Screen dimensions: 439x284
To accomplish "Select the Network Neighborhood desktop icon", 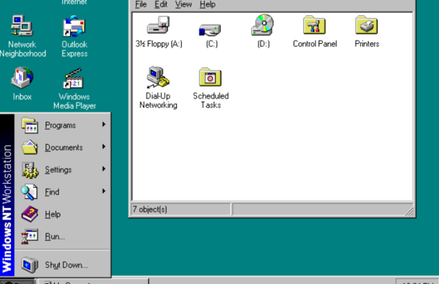I will click(22, 26).
